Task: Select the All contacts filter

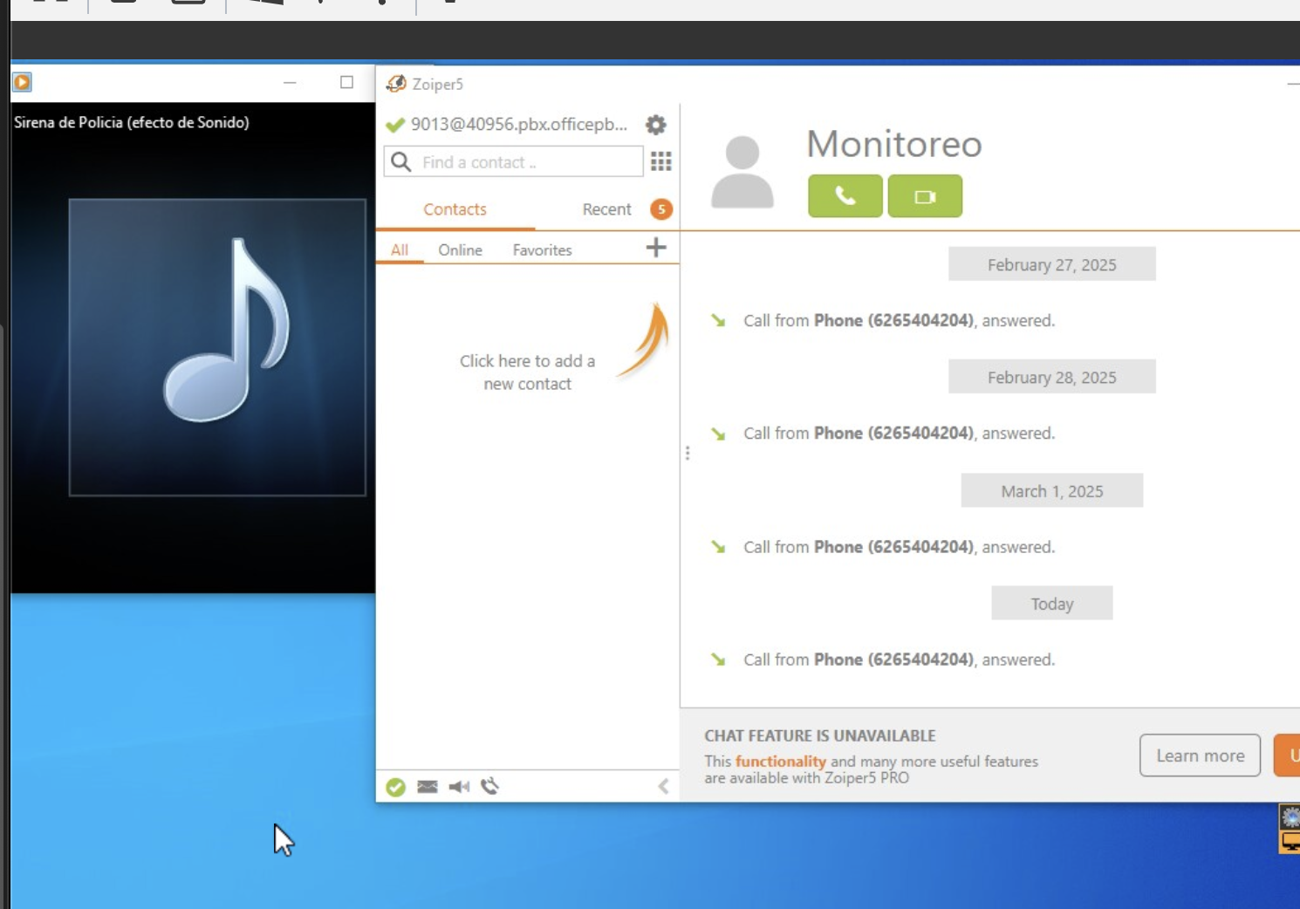Action: [x=400, y=250]
